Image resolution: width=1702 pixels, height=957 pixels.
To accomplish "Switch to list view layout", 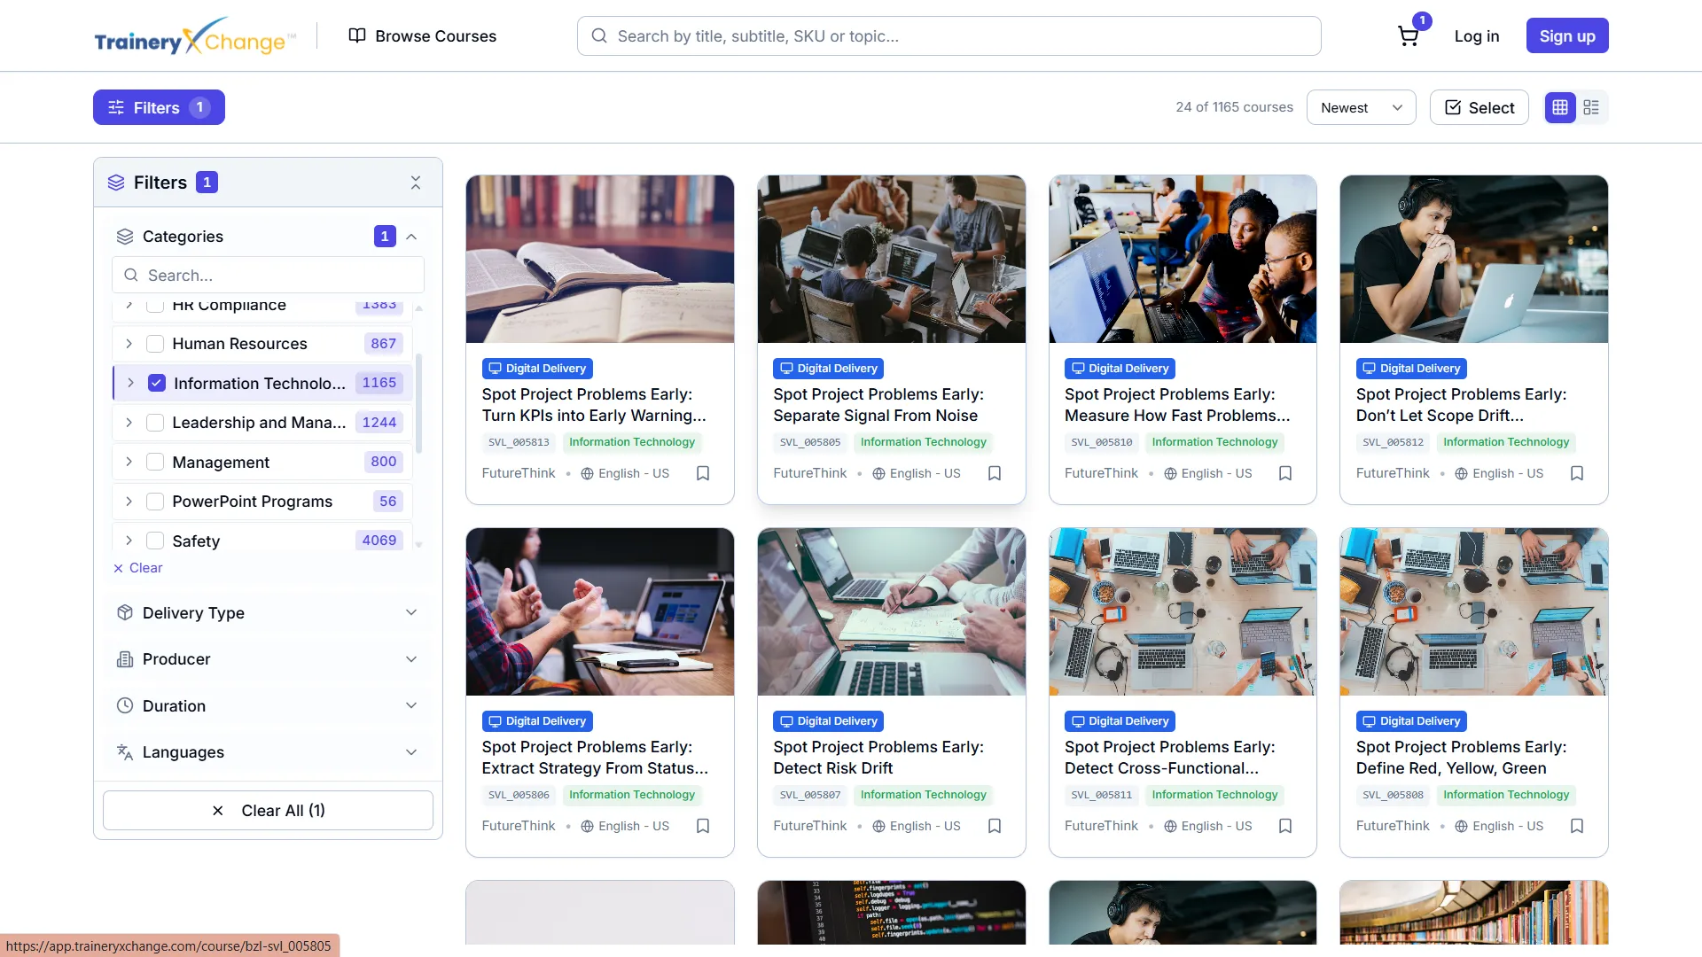I will (x=1591, y=107).
